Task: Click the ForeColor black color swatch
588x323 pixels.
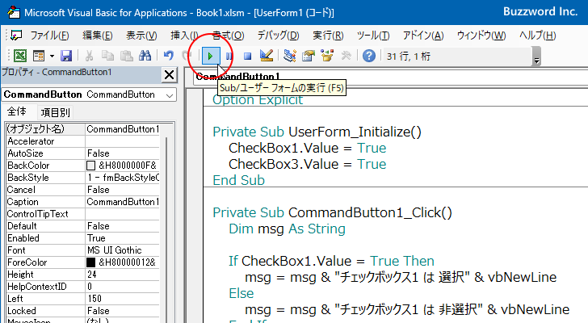Action: [90, 262]
